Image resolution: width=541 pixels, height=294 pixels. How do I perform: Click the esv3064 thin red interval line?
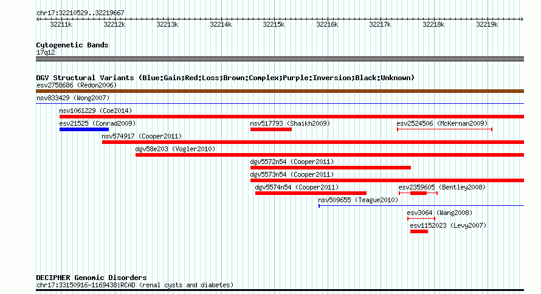tap(421, 219)
